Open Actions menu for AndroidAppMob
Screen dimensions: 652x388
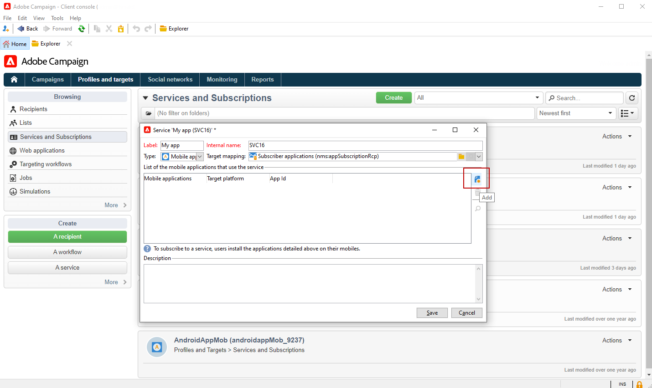(x=617, y=341)
